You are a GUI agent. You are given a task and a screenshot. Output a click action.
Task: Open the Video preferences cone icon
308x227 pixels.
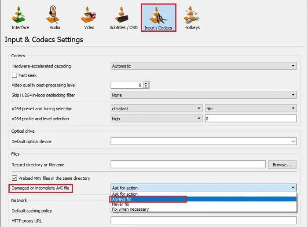[88, 15]
